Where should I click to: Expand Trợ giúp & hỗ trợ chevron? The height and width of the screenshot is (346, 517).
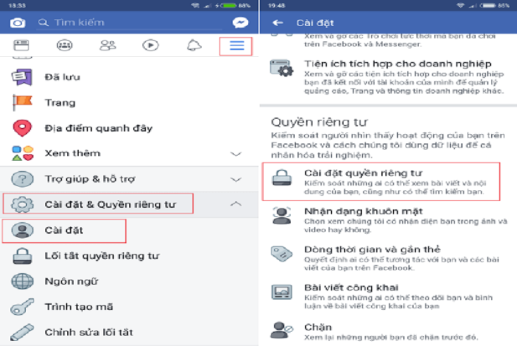pos(236,179)
